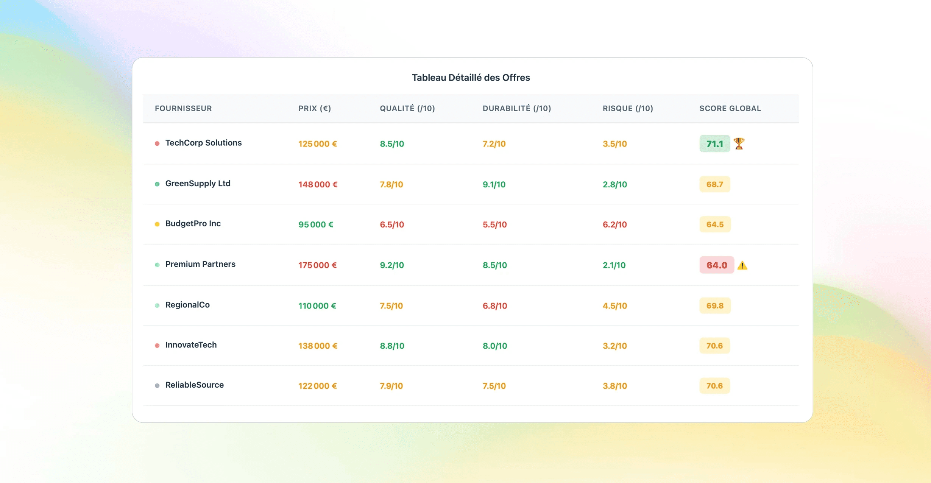Click the Fournisseur column header

pos(183,108)
